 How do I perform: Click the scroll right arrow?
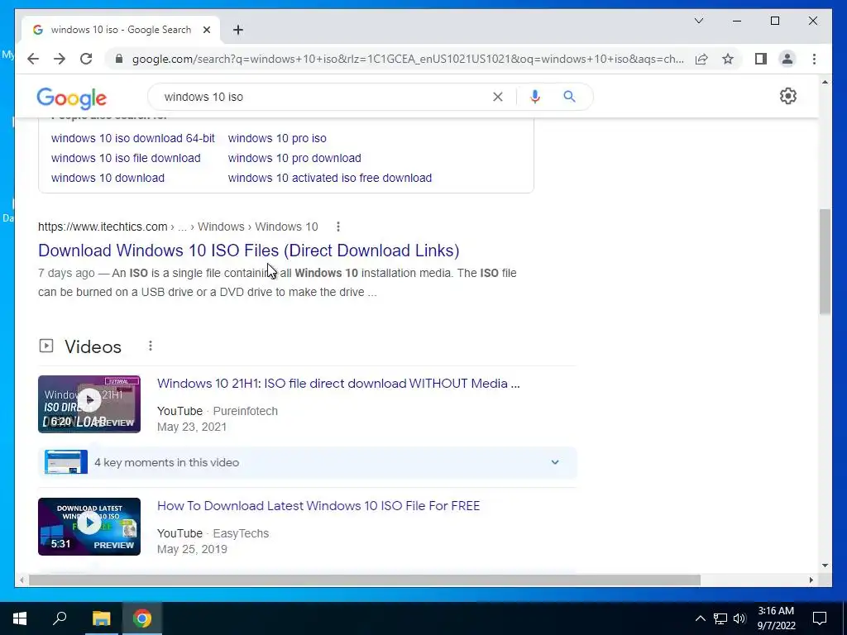coord(811,580)
